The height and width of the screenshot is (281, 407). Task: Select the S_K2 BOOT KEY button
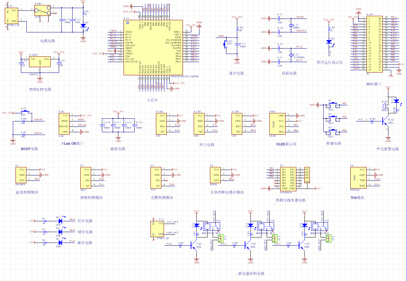point(25,112)
